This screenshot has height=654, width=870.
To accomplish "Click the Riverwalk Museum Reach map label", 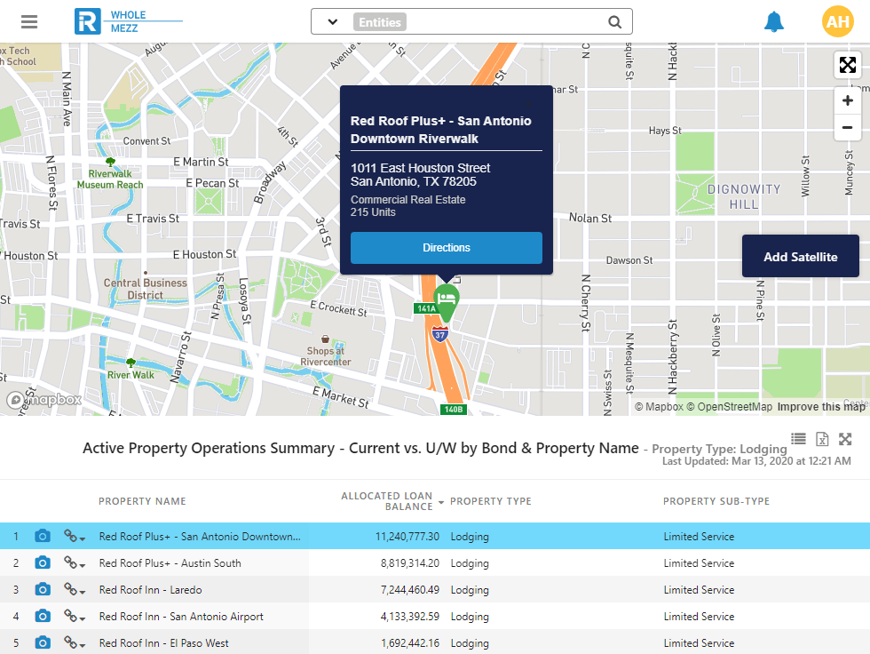I will (110, 179).
